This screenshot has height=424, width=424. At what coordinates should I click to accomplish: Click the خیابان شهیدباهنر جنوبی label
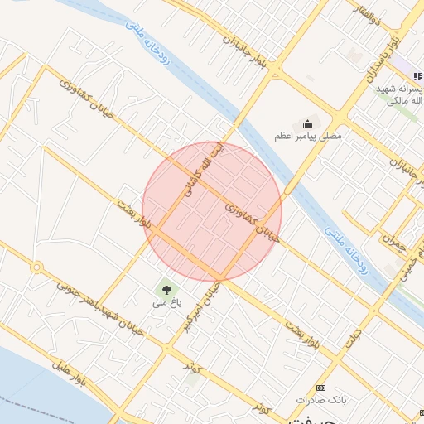[x=100, y=308]
